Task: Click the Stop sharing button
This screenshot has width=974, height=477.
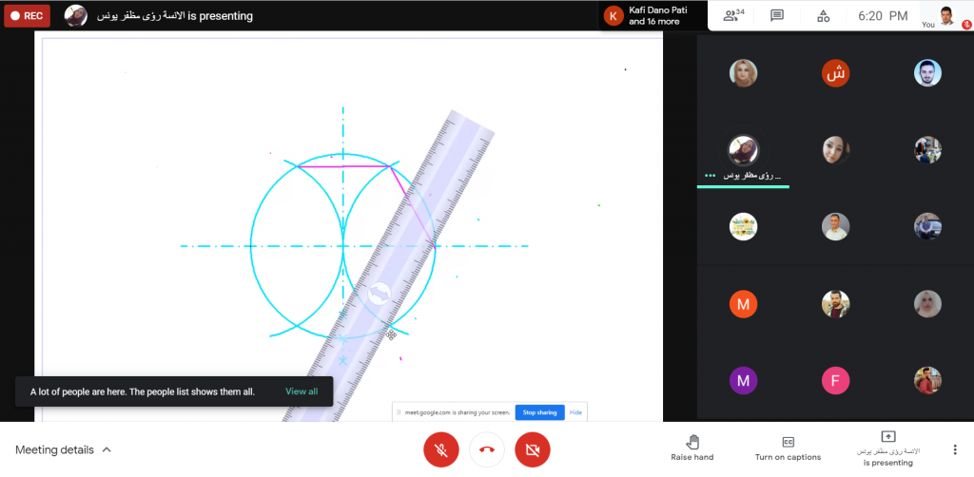Action: [x=538, y=412]
